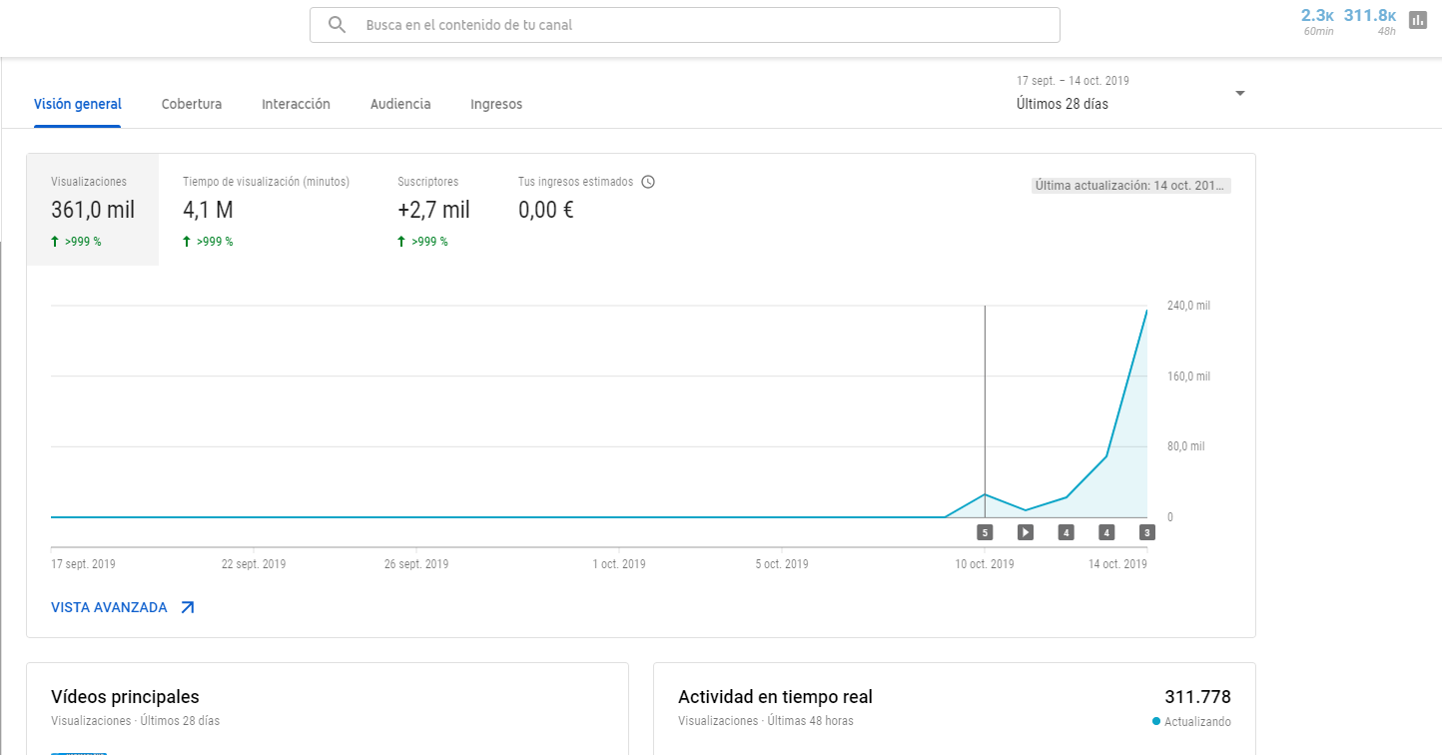Click the clock icon beside estimated income
The width and height of the screenshot is (1442, 755).
click(648, 182)
